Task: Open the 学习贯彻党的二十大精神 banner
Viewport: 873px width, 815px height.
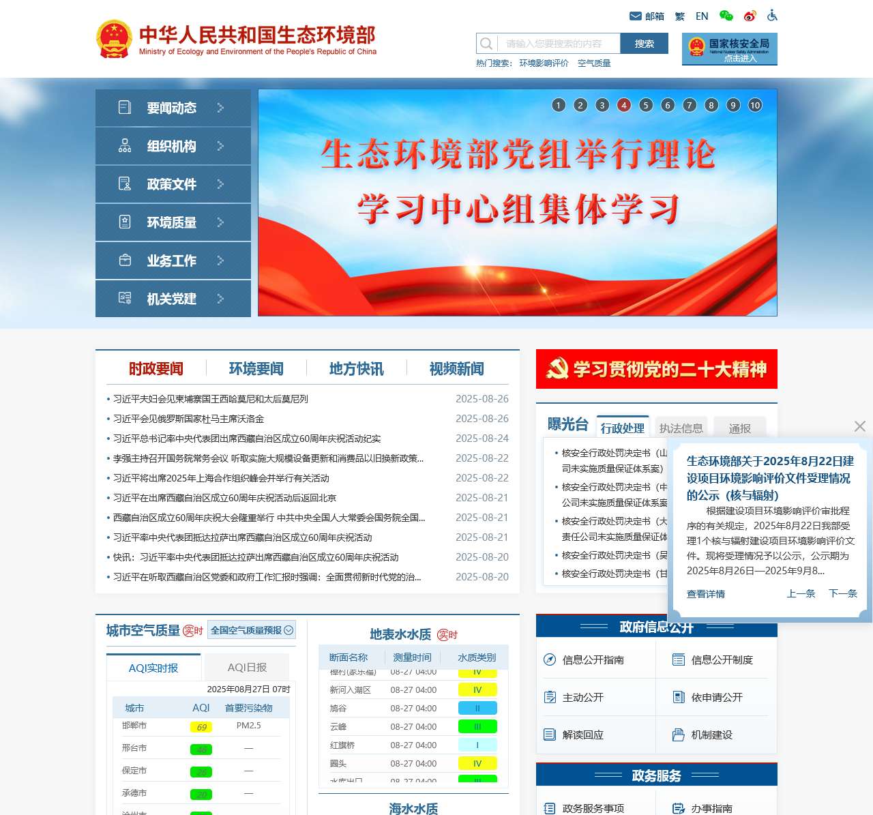Action: tap(657, 369)
